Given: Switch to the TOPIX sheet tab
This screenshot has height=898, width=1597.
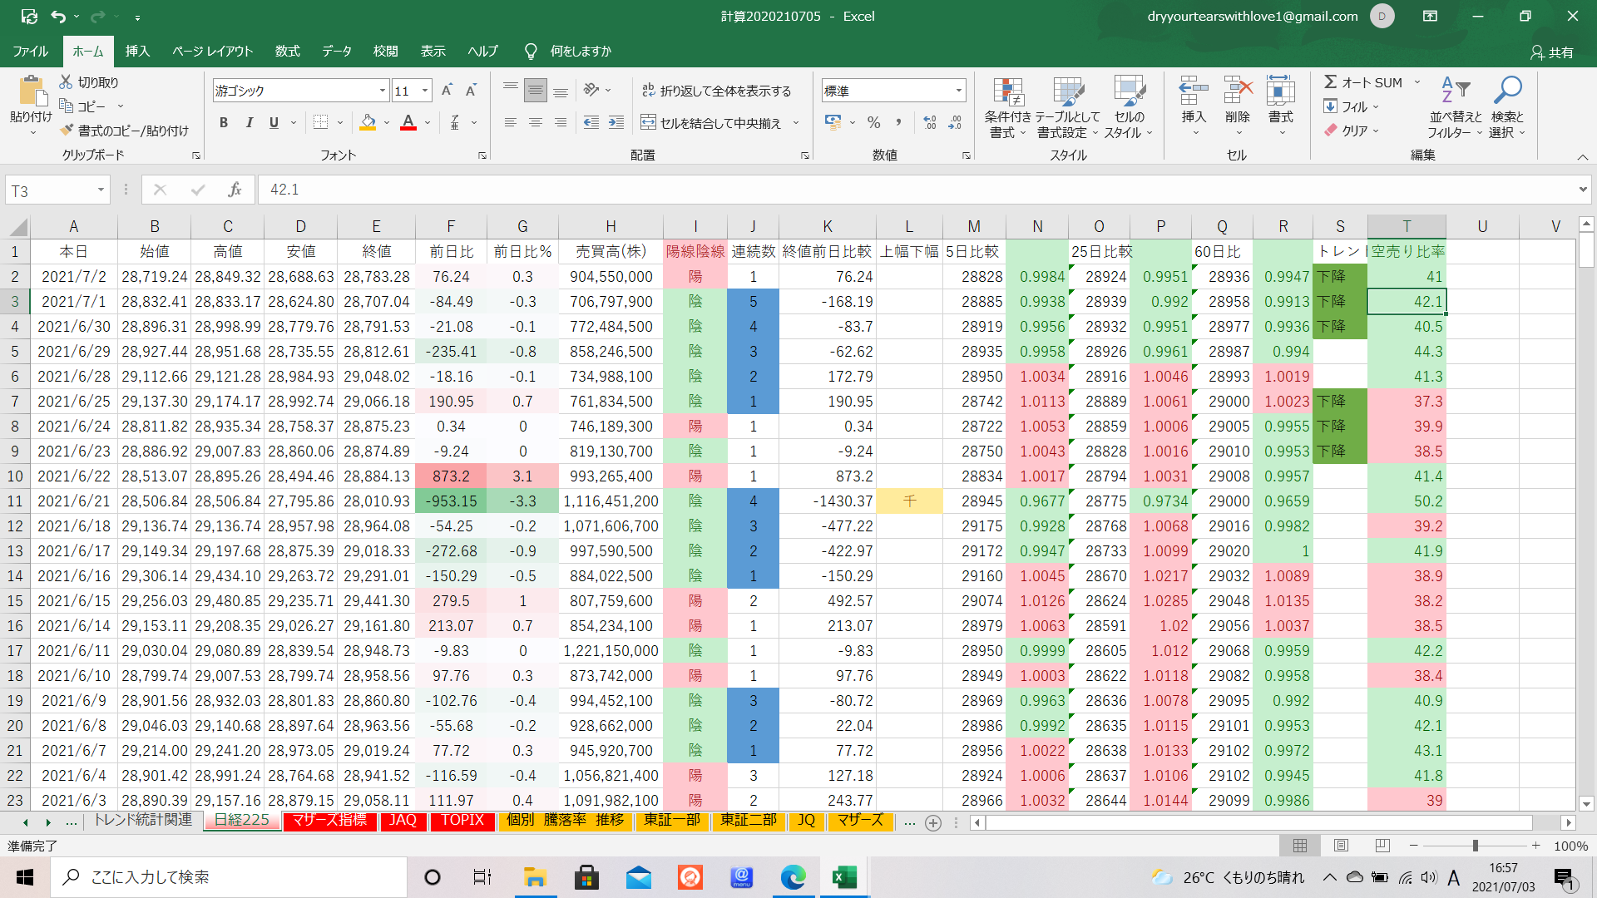Looking at the screenshot, I should pyautogui.click(x=462, y=821).
